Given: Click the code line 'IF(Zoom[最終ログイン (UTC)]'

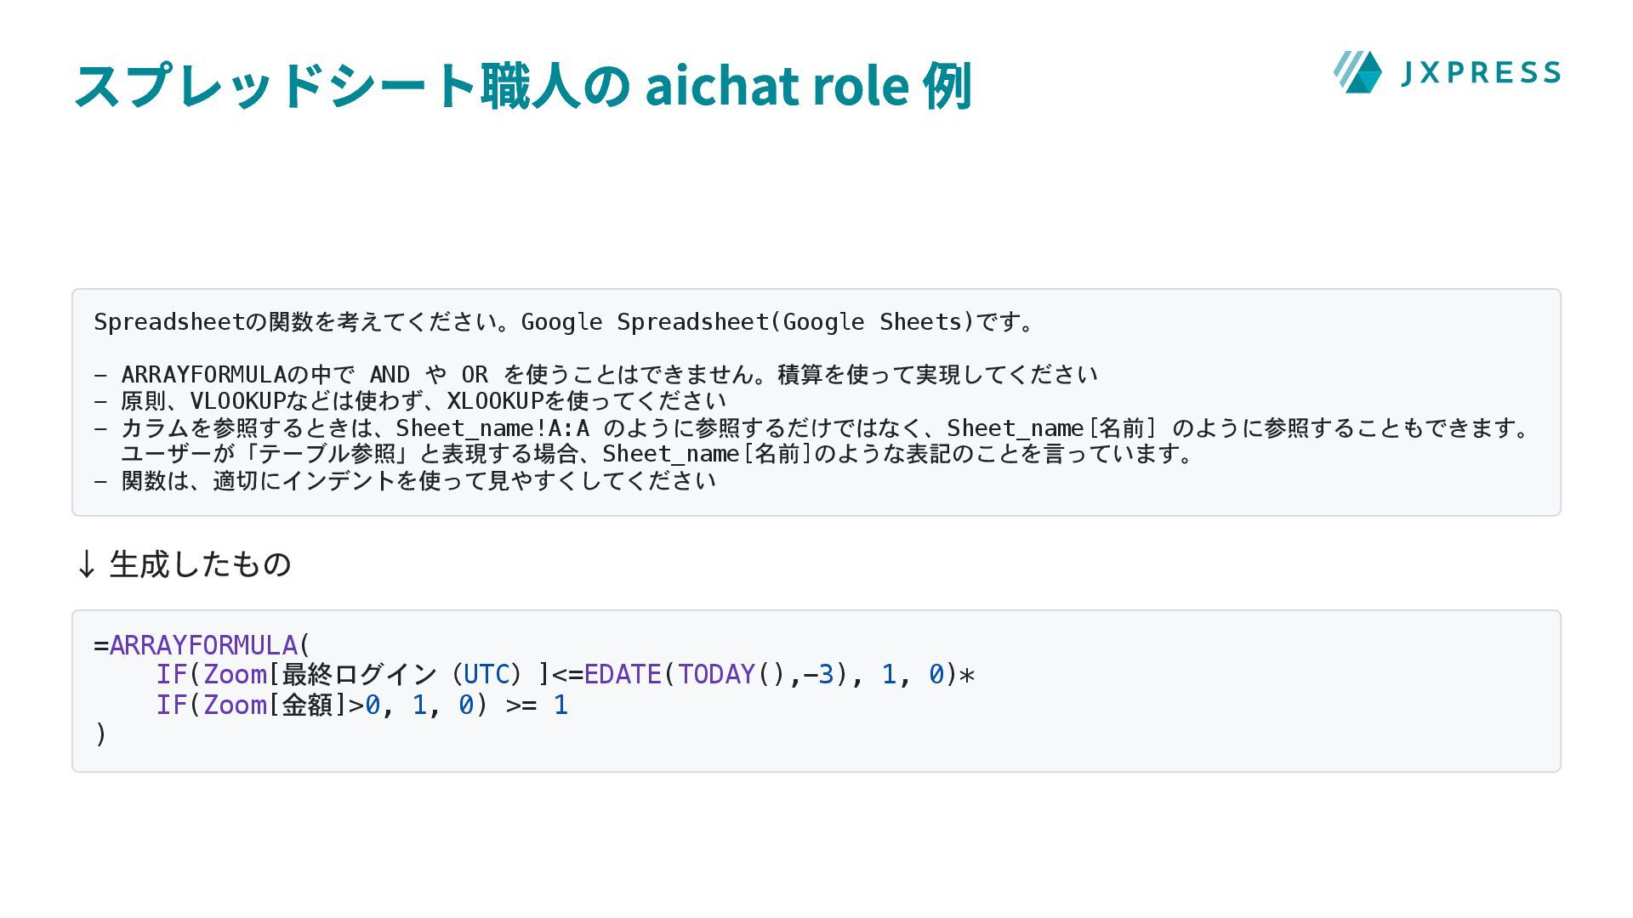Looking at the screenshot, I should click(x=566, y=675).
